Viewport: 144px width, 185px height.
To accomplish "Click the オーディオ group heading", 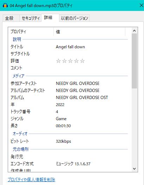I will pos(20,134).
